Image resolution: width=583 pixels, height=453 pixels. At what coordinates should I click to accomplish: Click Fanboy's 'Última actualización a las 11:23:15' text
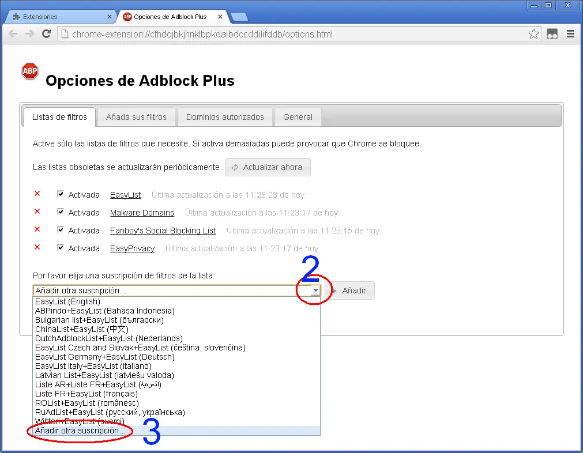(x=303, y=231)
